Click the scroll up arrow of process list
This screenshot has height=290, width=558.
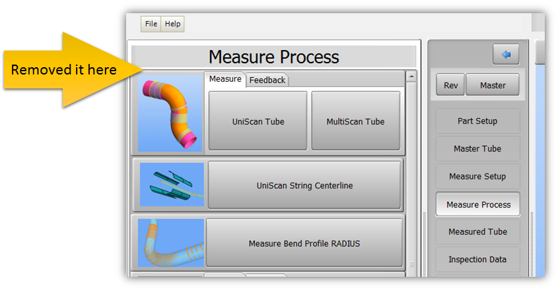coord(411,76)
